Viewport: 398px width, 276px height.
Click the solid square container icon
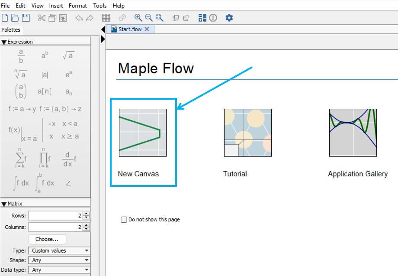pos(175,18)
